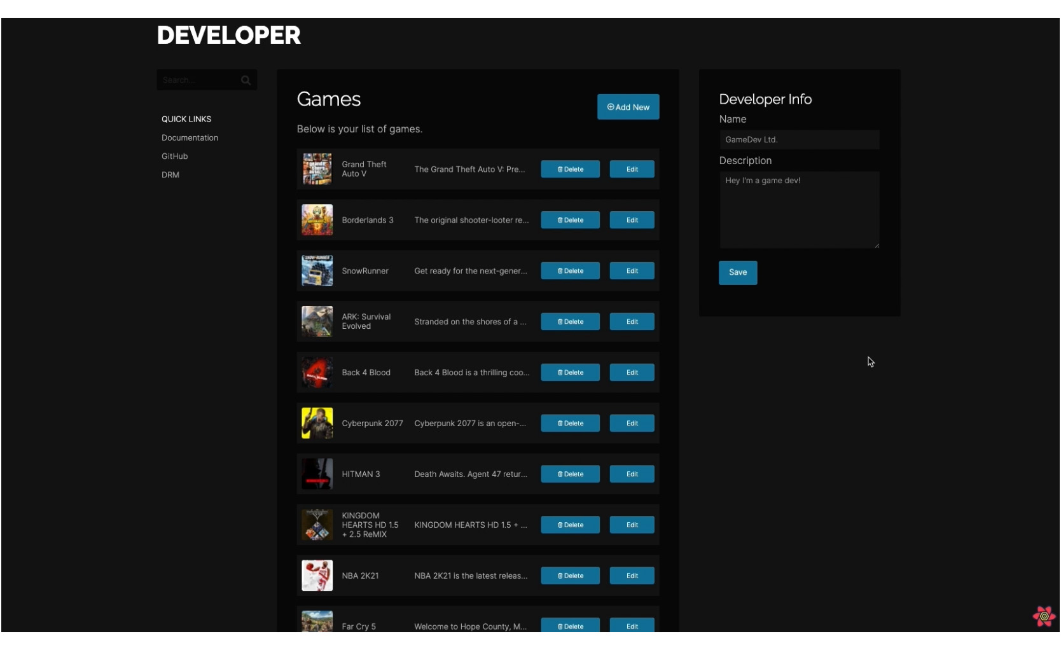Click 'Stranded on the shores of a ...' text
1061x650 pixels.
[470, 322]
